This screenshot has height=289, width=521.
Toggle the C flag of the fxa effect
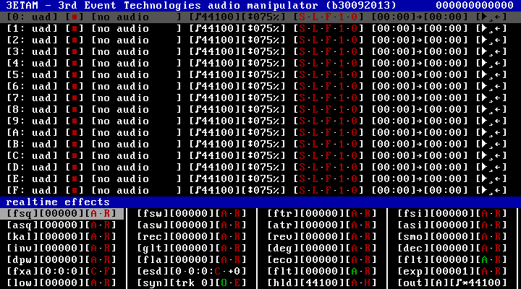93,272
